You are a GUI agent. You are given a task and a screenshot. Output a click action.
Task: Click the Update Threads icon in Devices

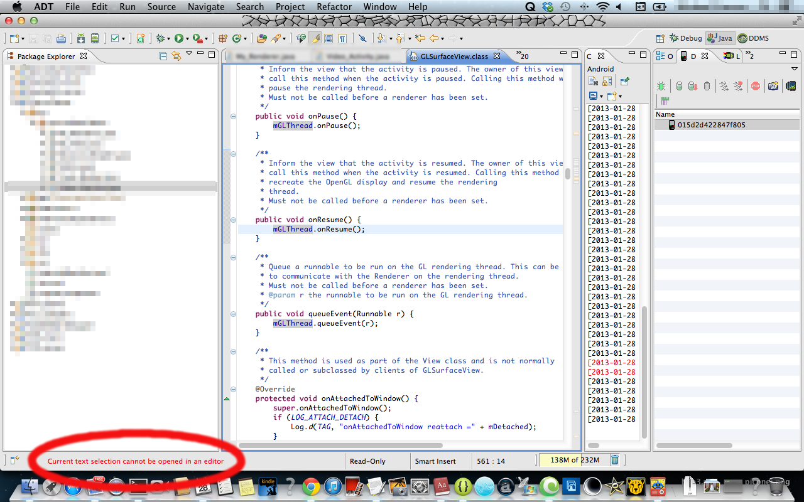pyautogui.click(x=724, y=86)
